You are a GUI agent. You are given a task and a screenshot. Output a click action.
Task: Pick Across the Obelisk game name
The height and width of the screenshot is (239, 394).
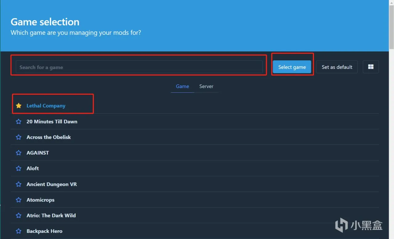(49, 137)
